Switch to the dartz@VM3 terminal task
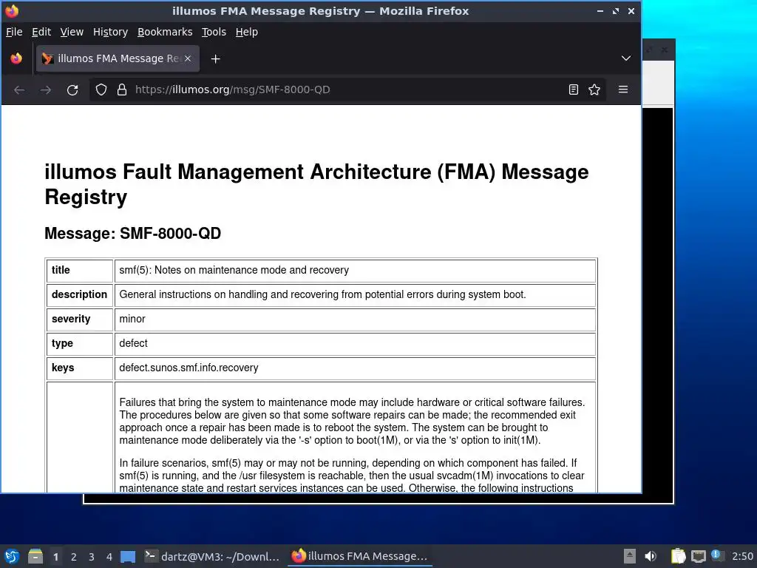 tap(212, 556)
